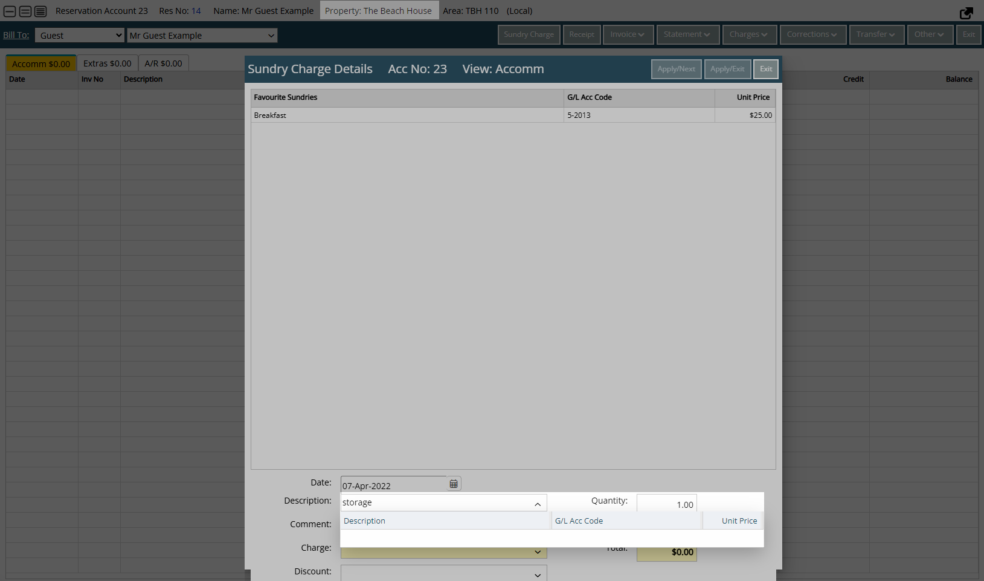Select the Property: The Beach House tab
Screen dimensions: 984x581
click(379, 11)
